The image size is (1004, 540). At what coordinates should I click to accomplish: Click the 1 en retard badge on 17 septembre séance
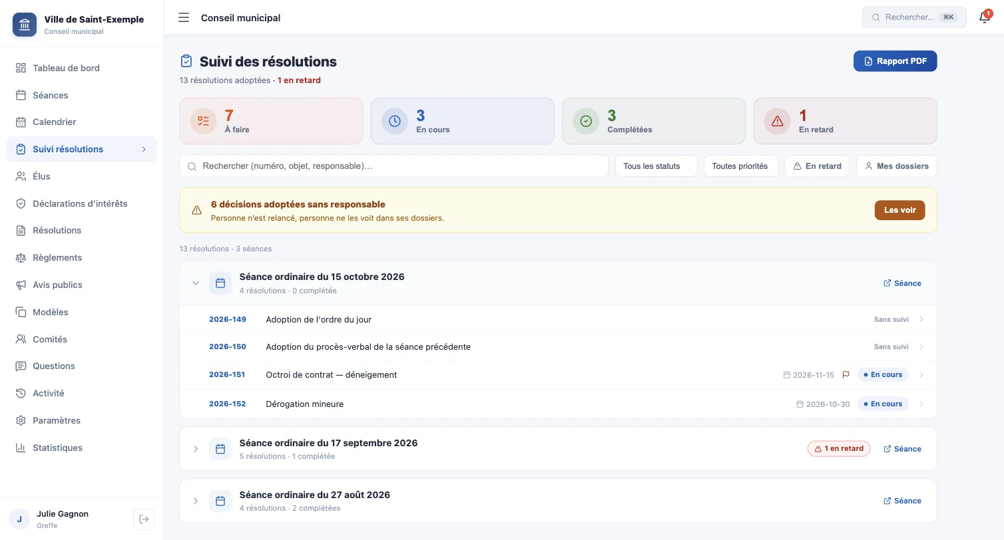click(839, 449)
